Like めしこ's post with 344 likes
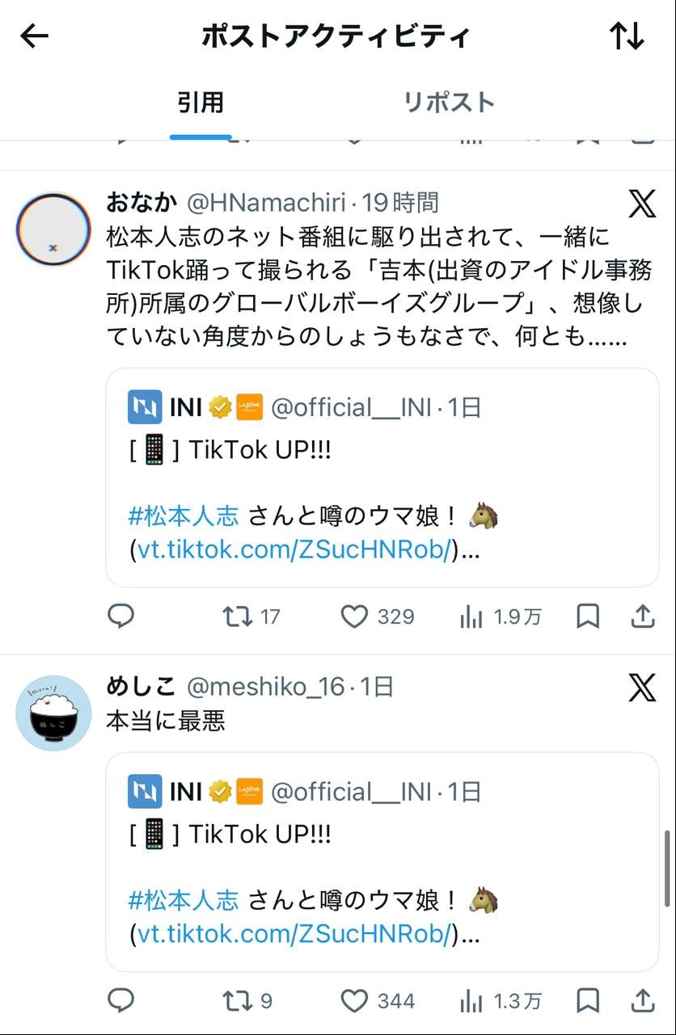This screenshot has width=676, height=1035. [x=354, y=1002]
